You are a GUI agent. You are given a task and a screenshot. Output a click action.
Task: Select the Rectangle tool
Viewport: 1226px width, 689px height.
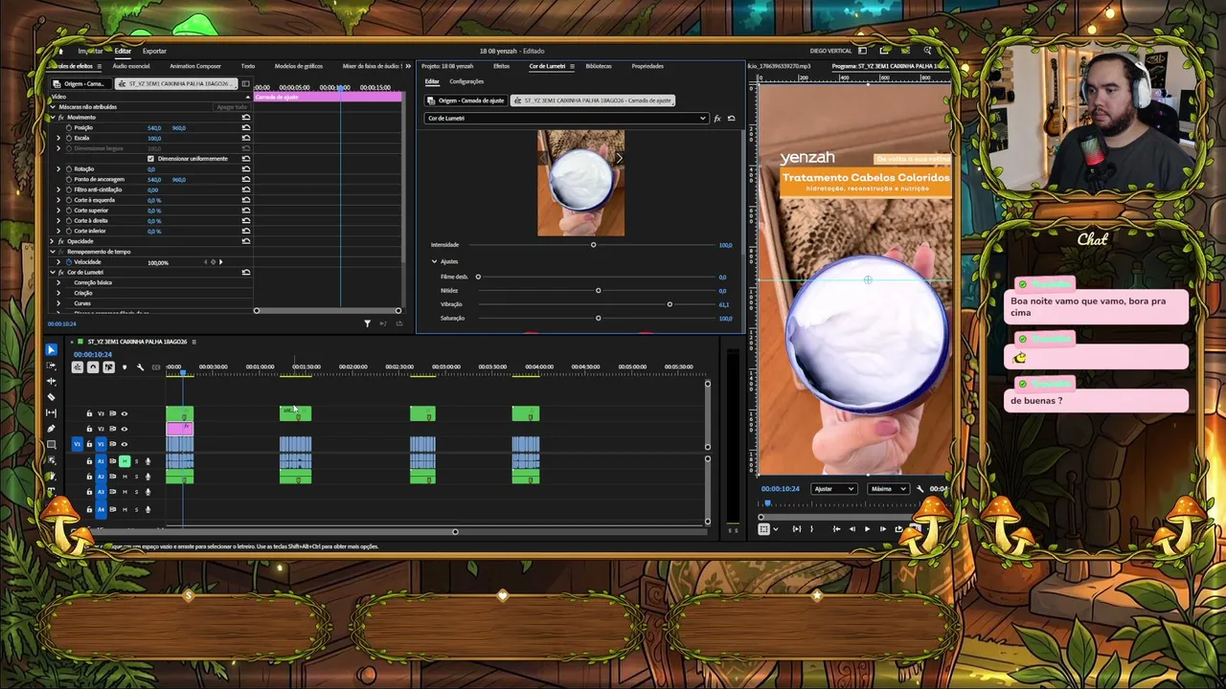click(52, 444)
